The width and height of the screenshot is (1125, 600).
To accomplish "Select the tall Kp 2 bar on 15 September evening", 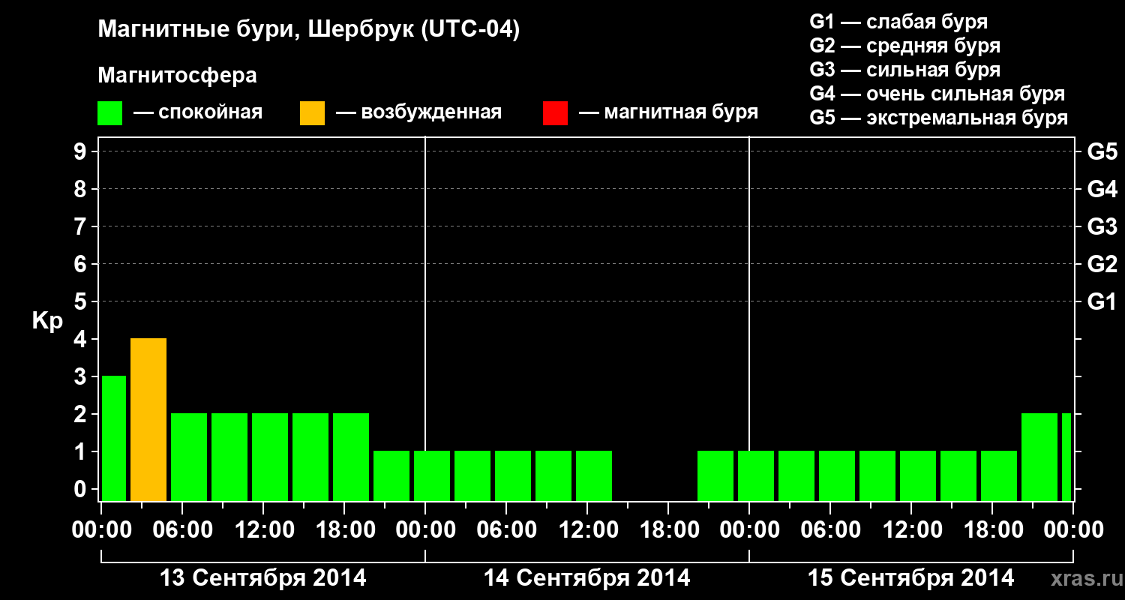I will [1039, 457].
